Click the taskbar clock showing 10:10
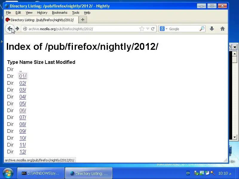This screenshot has width=239, height=179. (x=225, y=173)
